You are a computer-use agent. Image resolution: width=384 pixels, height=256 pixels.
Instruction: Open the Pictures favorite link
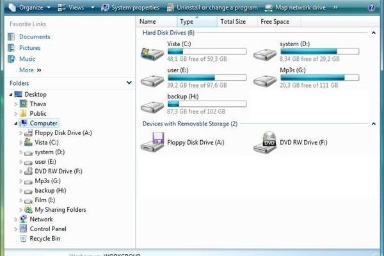click(30, 48)
